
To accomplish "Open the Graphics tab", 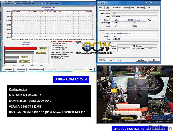I will coord(140,8).
